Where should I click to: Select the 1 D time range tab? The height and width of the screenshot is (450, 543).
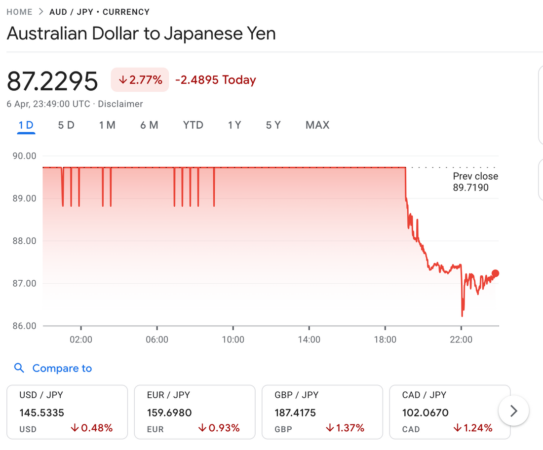(26, 125)
